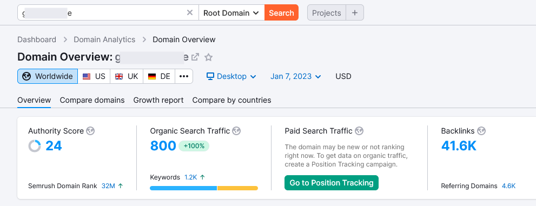The width and height of the screenshot is (536, 206).
Task: Click the Backlinks globe icon
Action: tap(481, 131)
